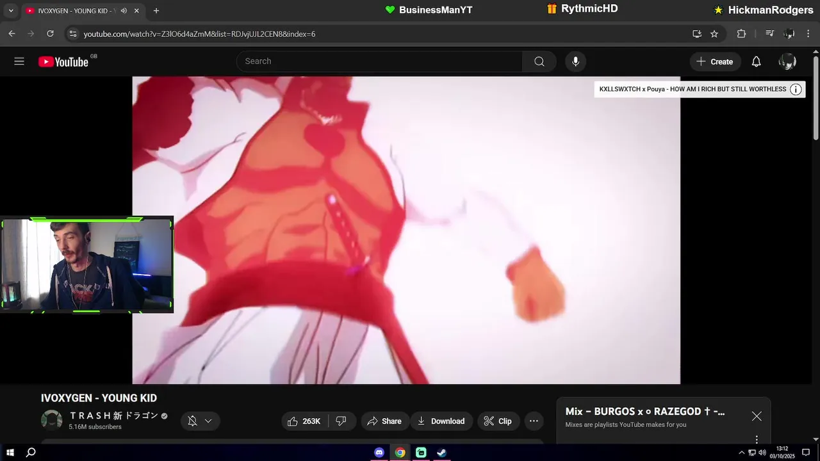Open a new browser tab

156,11
